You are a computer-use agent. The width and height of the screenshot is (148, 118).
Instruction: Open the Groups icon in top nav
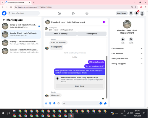pos(87,13)
